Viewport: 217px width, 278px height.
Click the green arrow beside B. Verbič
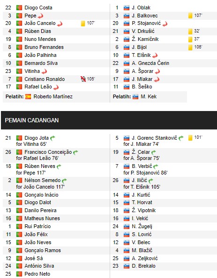(x=156, y=167)
